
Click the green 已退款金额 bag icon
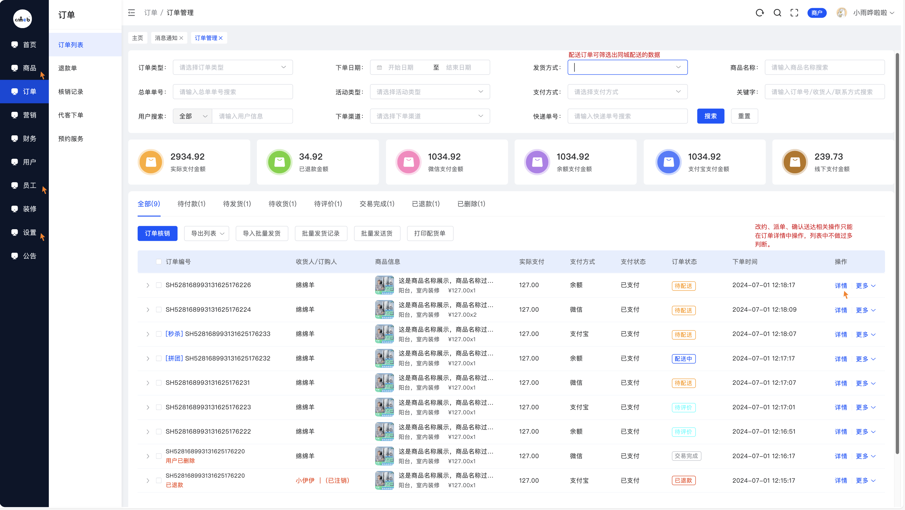(x=279, y=162)
